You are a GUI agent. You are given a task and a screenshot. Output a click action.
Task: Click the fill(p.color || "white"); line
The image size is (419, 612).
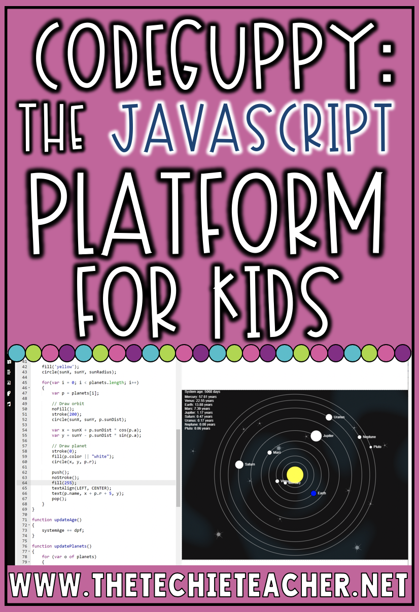83,457
